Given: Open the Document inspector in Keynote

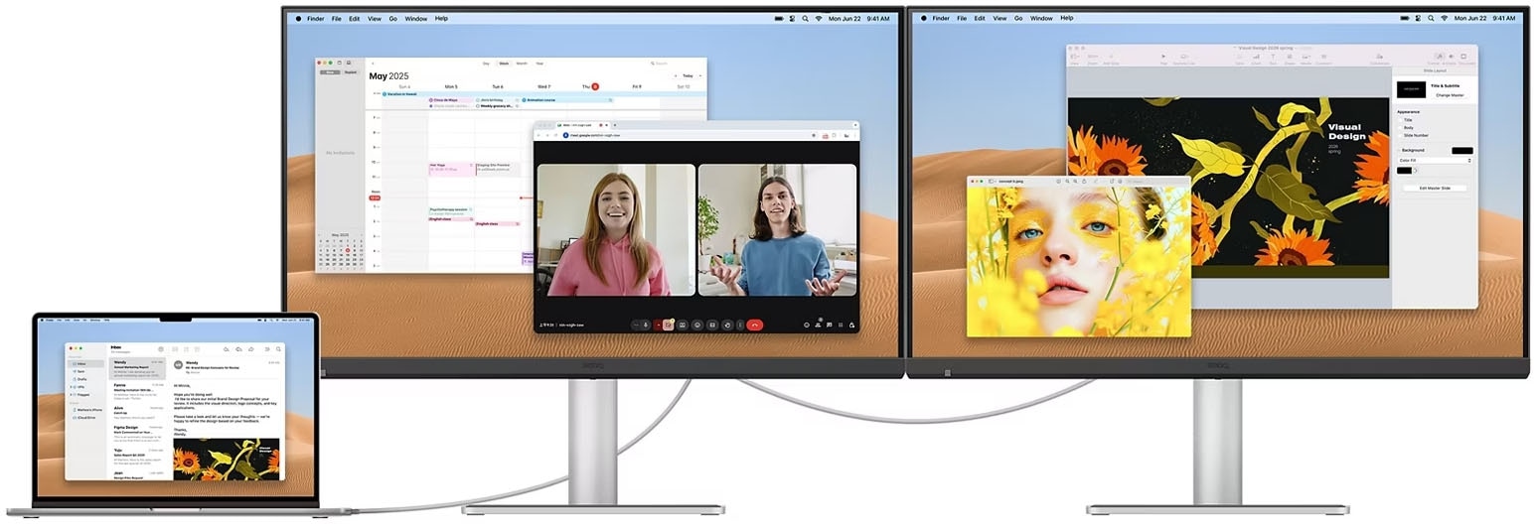Looking at the screenshot, I should click(x=1463, y=58).
